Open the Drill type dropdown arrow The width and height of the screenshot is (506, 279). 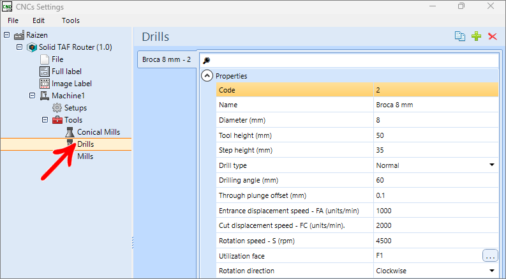[x=492, y=165]
